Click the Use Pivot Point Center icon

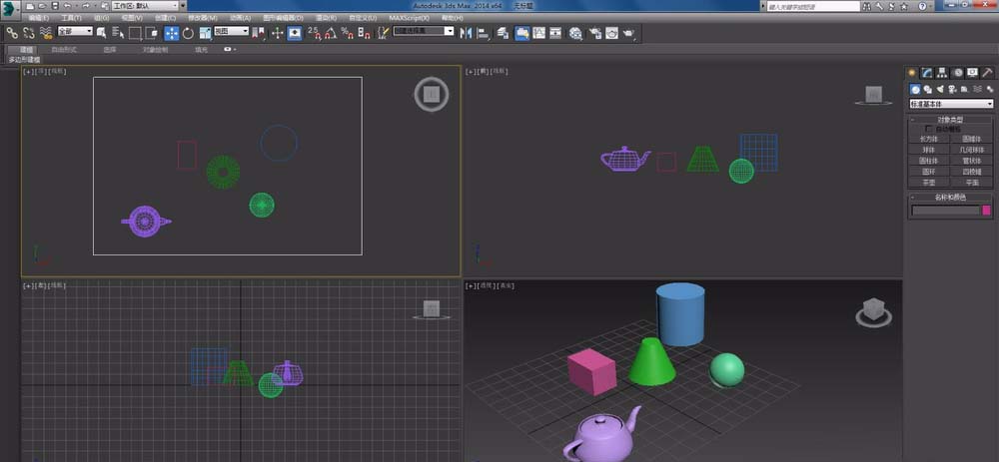coord(259,33)
